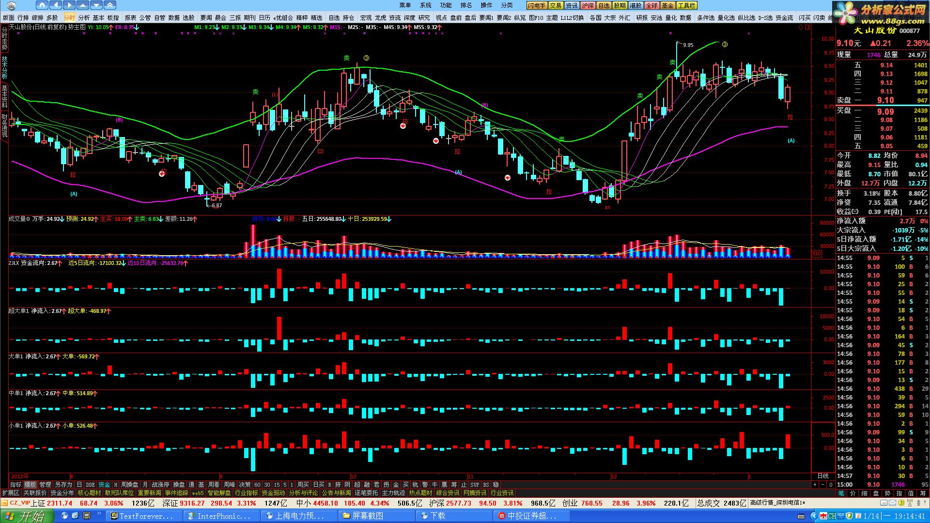Screen dimensions: 930x523
Task: Open the 核心题材 panel tab
Action: click(90, 493)
